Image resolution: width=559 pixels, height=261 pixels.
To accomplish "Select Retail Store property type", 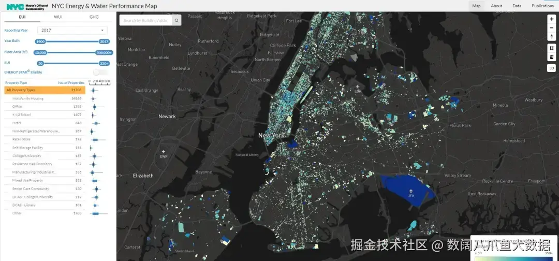I will (x=45, y=139).
